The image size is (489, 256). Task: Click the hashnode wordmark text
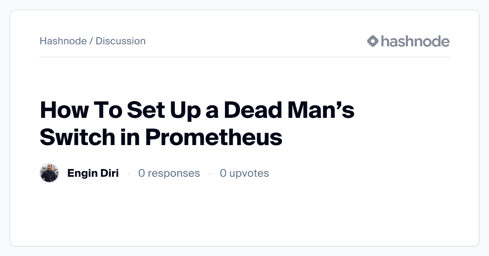point(415,41)
